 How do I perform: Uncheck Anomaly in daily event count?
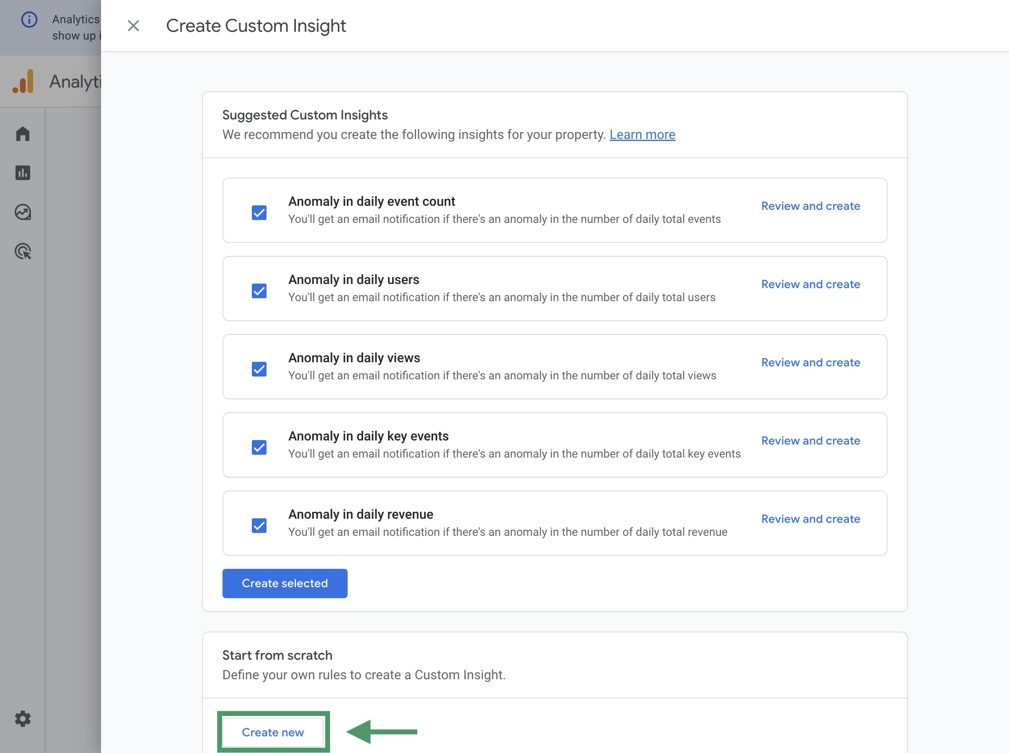[x=258, y=212]
